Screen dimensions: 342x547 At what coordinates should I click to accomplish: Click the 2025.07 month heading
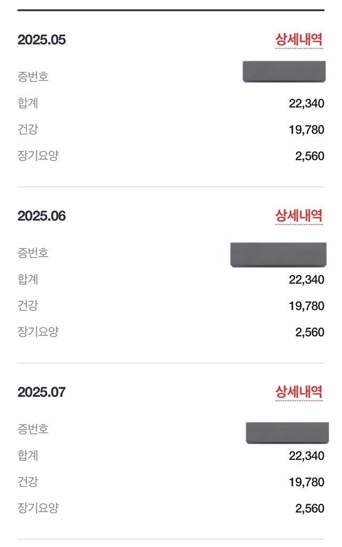pyautogui.click(x=42, y=393)
